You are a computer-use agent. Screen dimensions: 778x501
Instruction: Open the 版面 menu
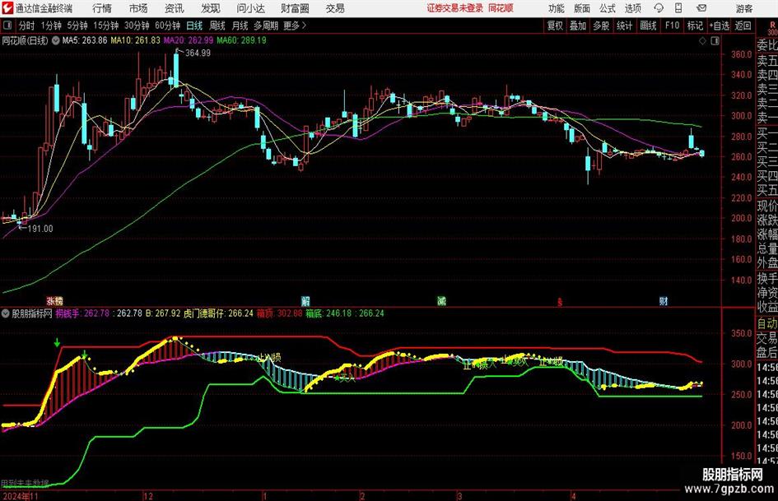point(581,8)
